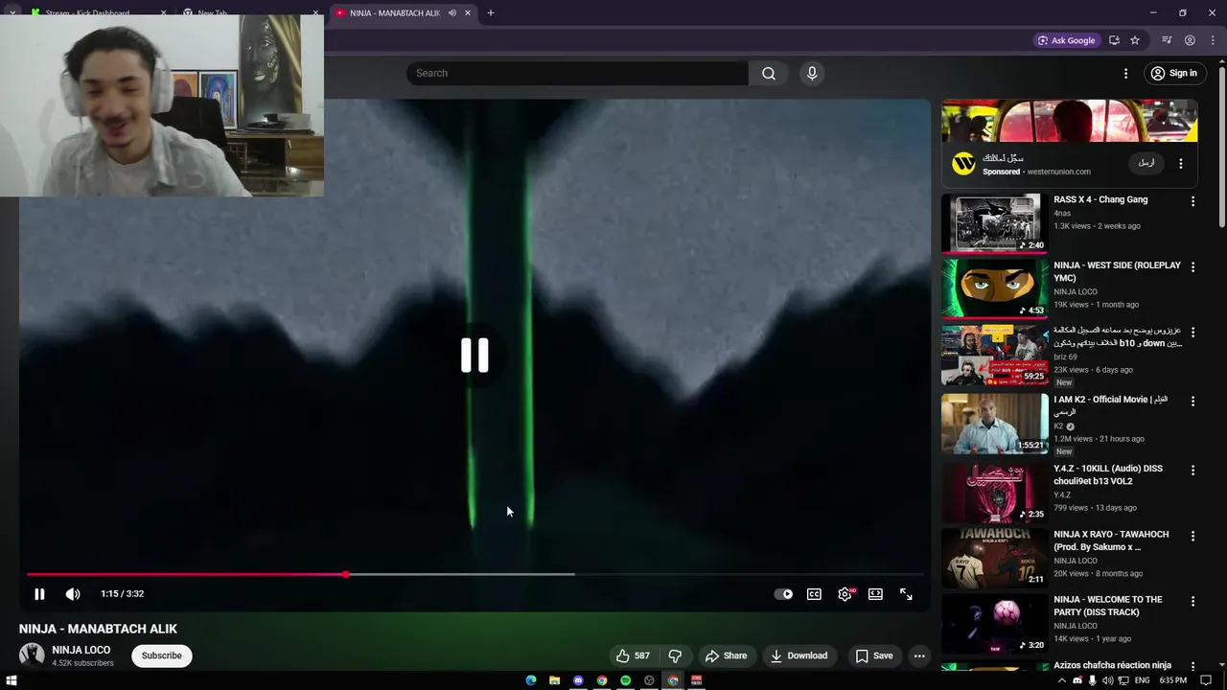
Task: Open YouTube settings three-dot menu
Action: [1126, 73]
